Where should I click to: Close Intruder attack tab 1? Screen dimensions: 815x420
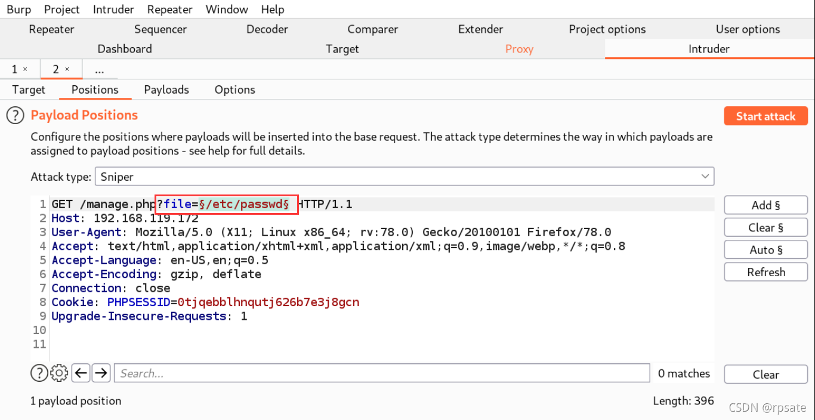coord(25,70)
